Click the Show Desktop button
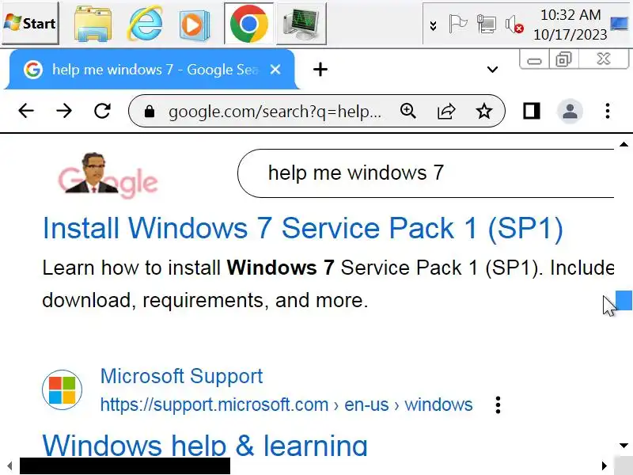The image size is (633, 475). click(x=620, y=24)
